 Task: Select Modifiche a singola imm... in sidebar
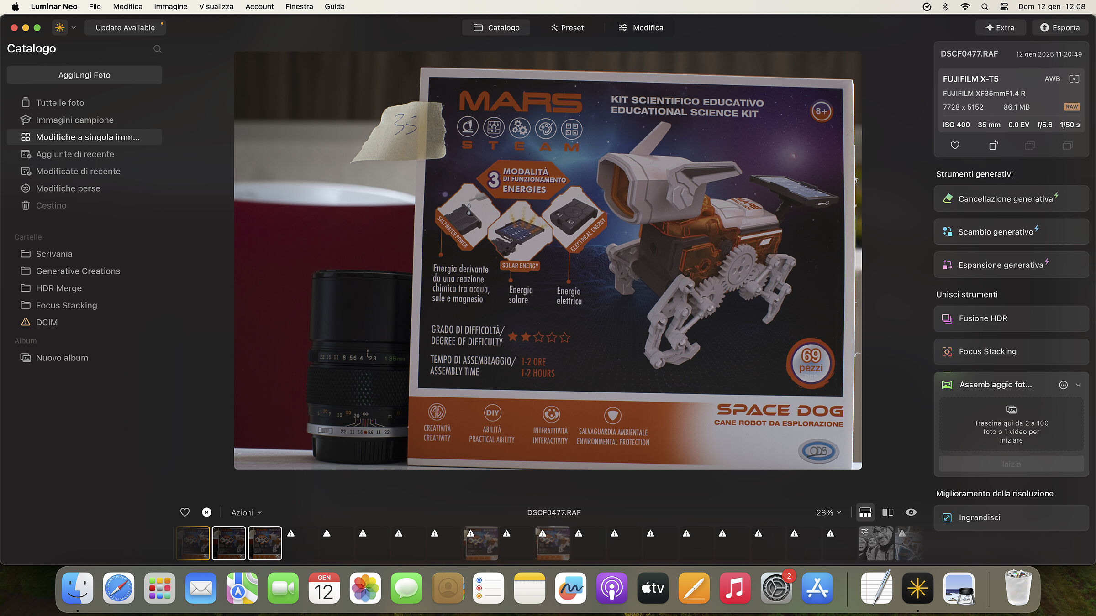click(x=84, y=137)
